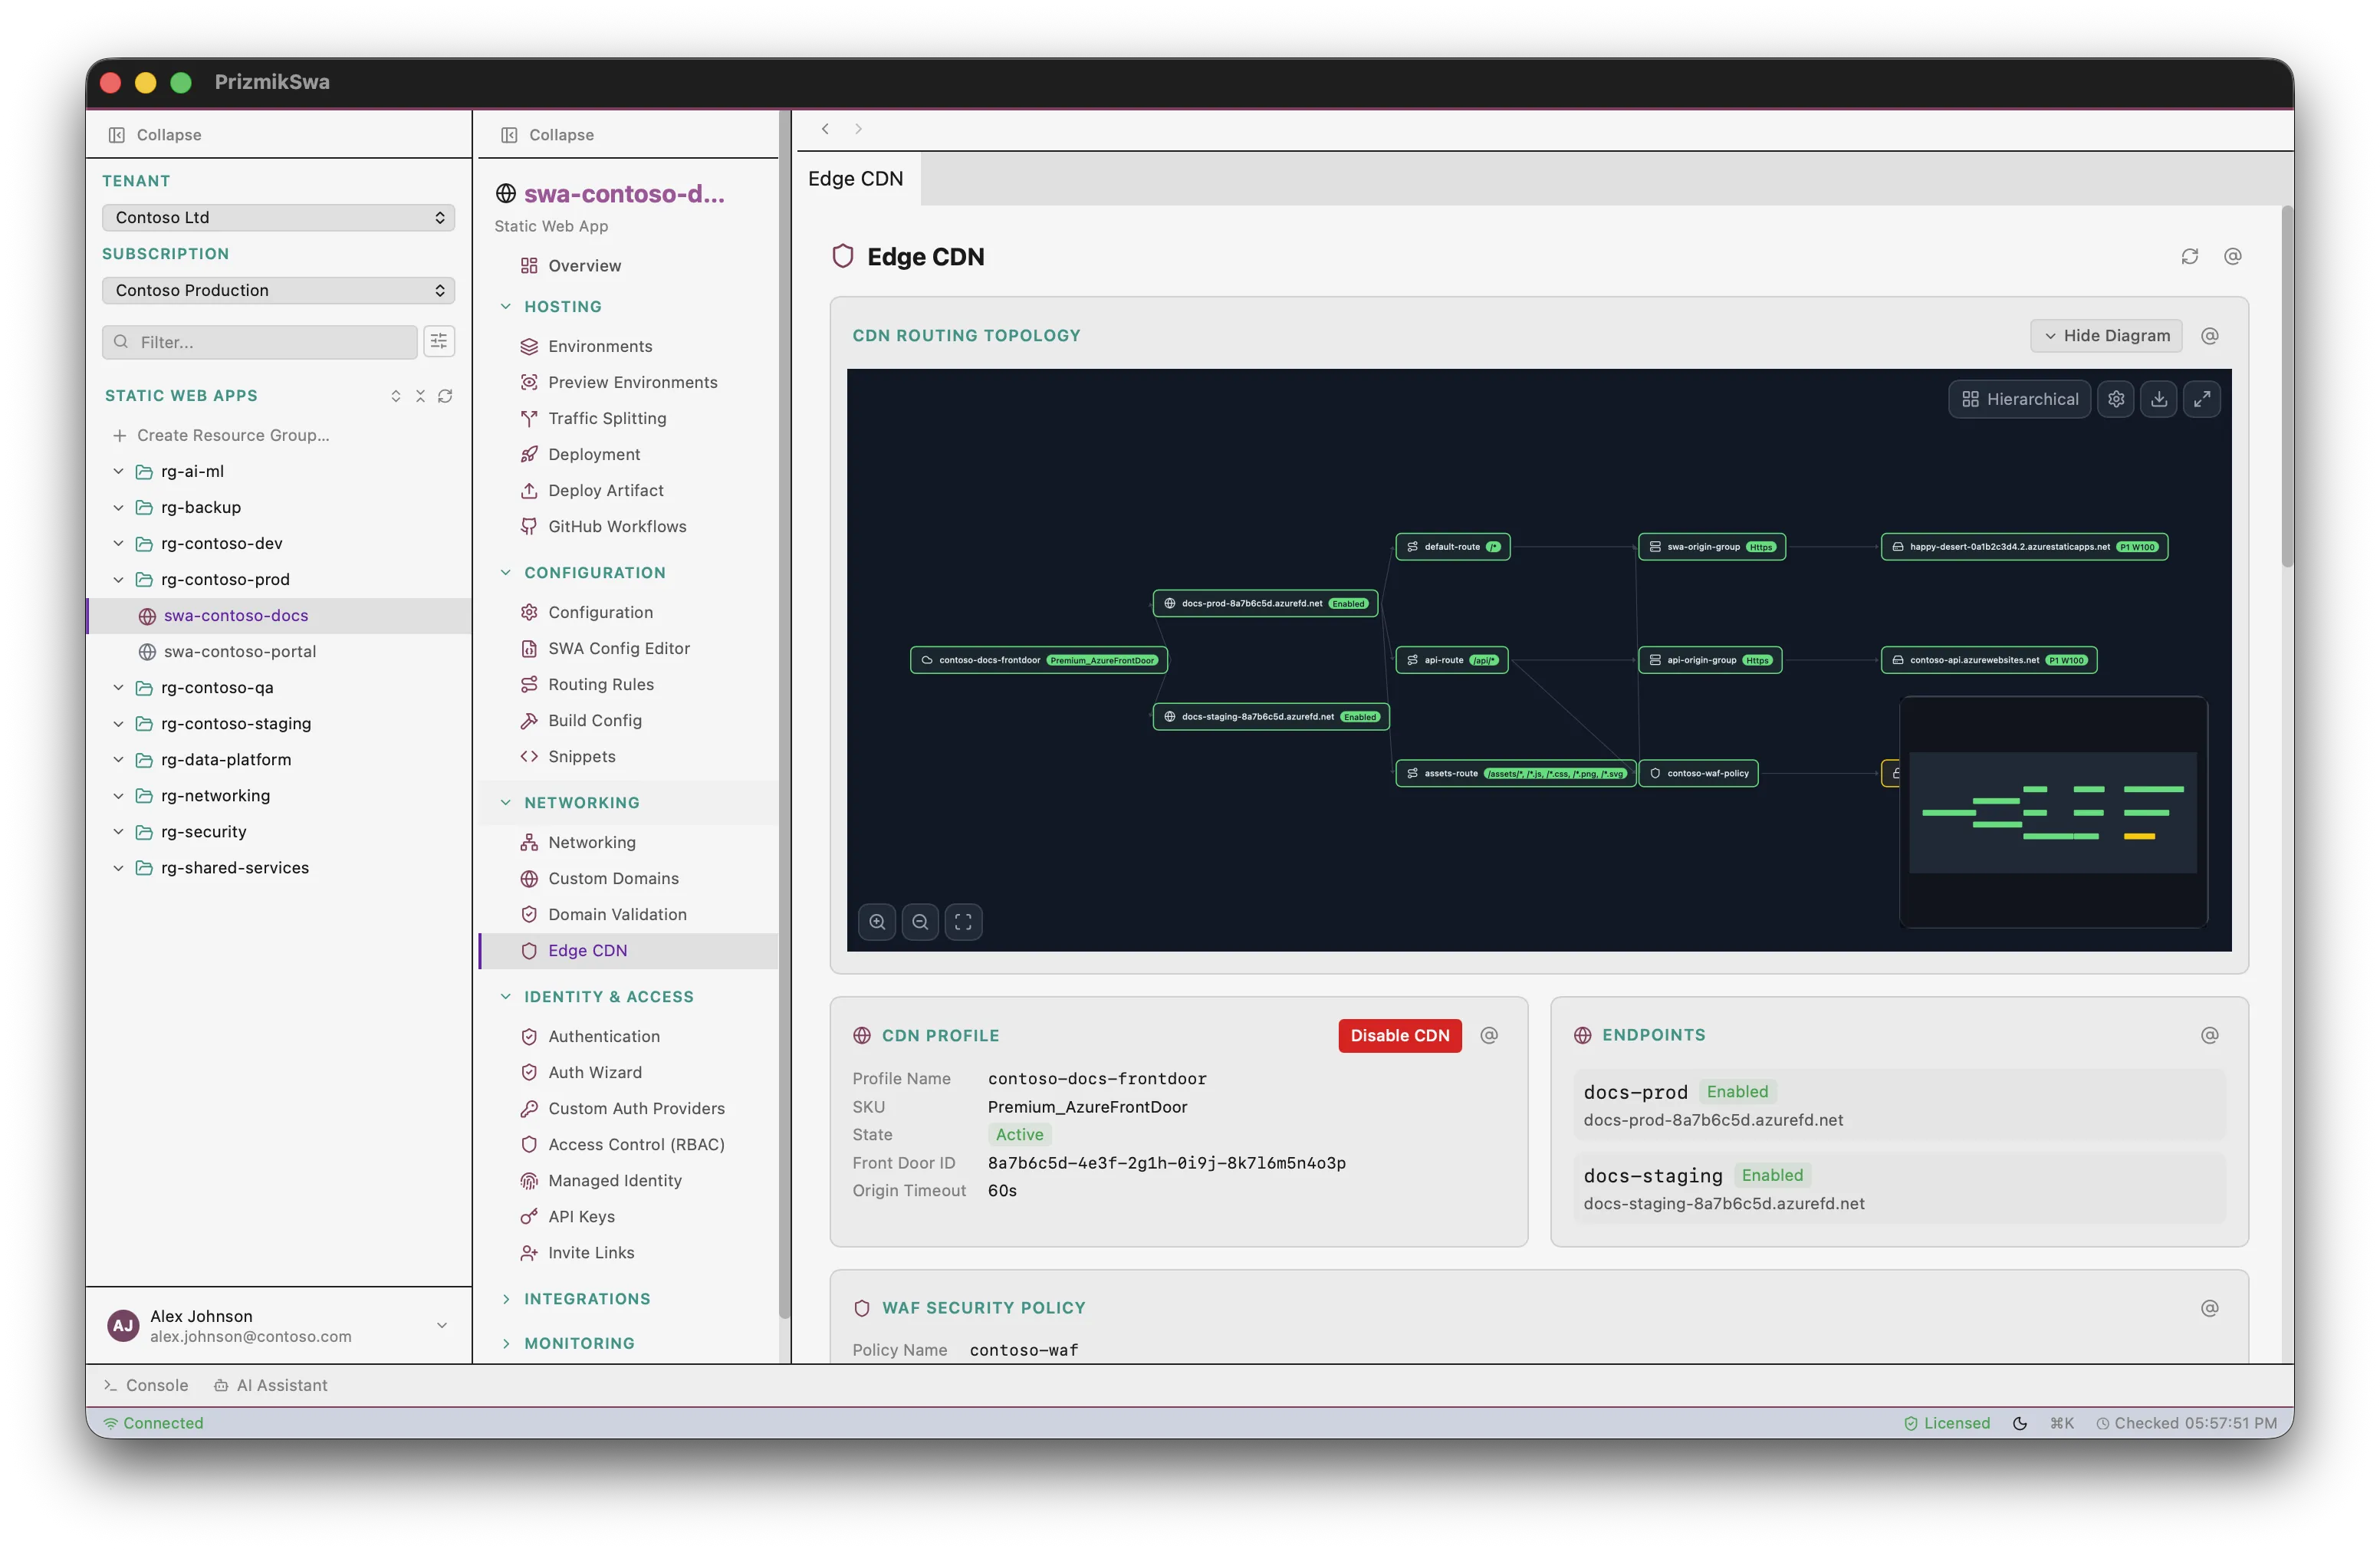Toggle dark mode from the status bar
Image resolution: width=2380 pixels, height=1552 pixels.
click(2020, 1422)
